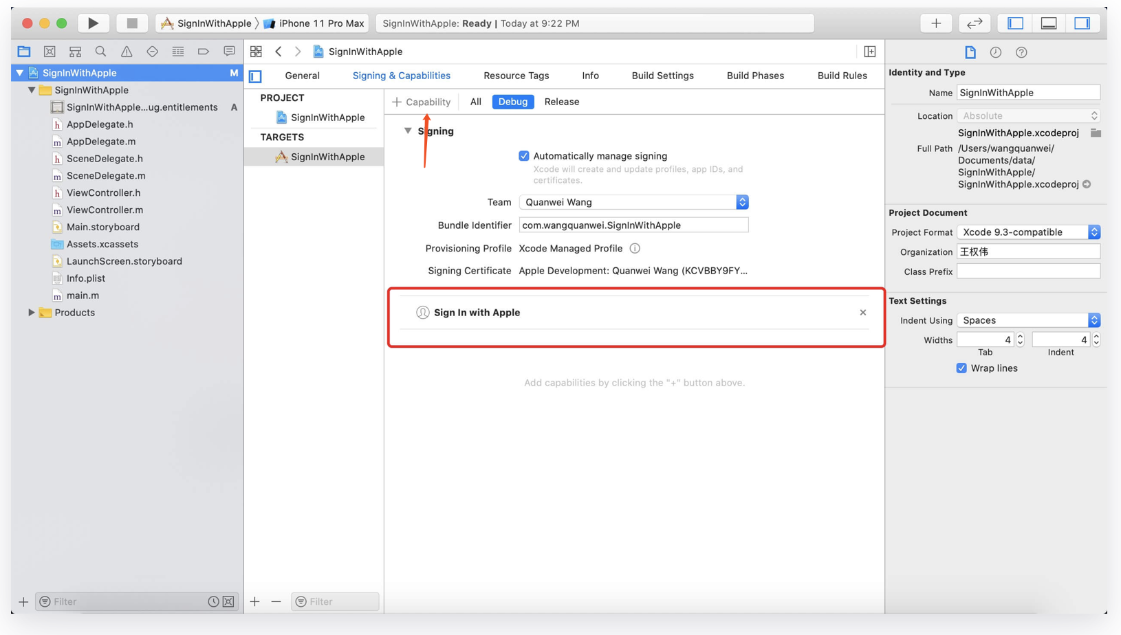Hide the project and targets list
Screen dimensions: 1121x635
click(256, 76)
